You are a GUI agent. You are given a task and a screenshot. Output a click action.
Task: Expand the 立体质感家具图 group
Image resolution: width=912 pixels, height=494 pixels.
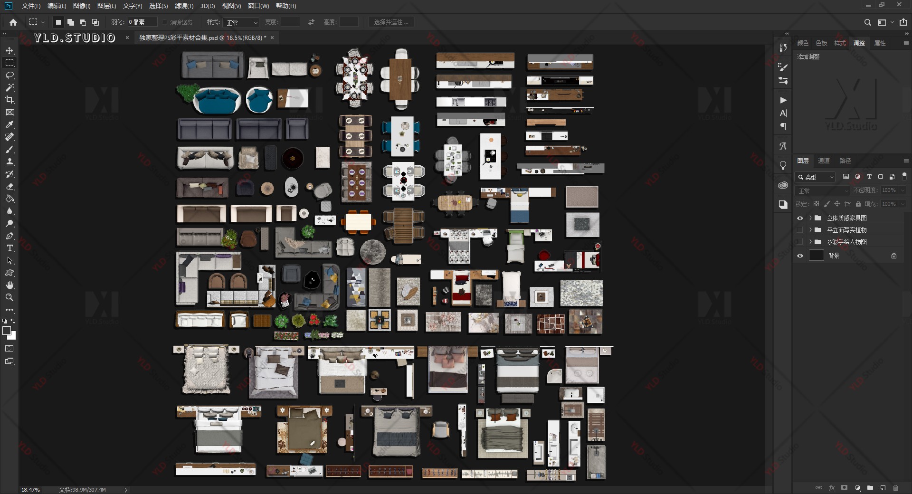pyautogui.click(x=810, y=218)
